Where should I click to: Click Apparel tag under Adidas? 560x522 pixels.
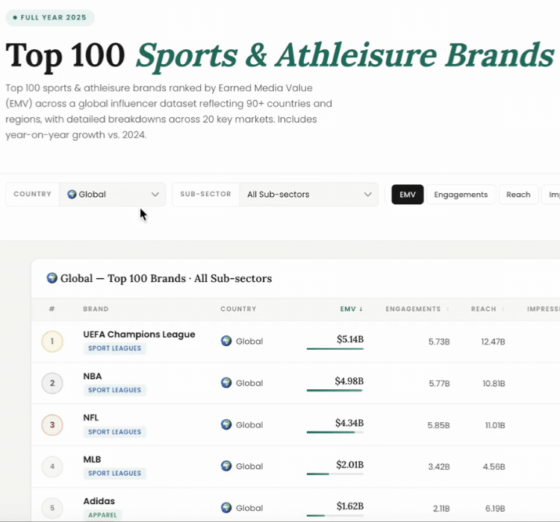(x=102, y=515)
